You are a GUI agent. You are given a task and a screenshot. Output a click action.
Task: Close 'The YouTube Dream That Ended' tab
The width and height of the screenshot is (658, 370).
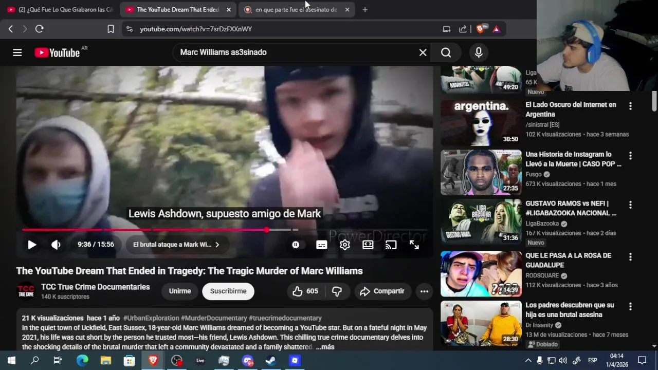pyautogui.click(x=229, y=9)
